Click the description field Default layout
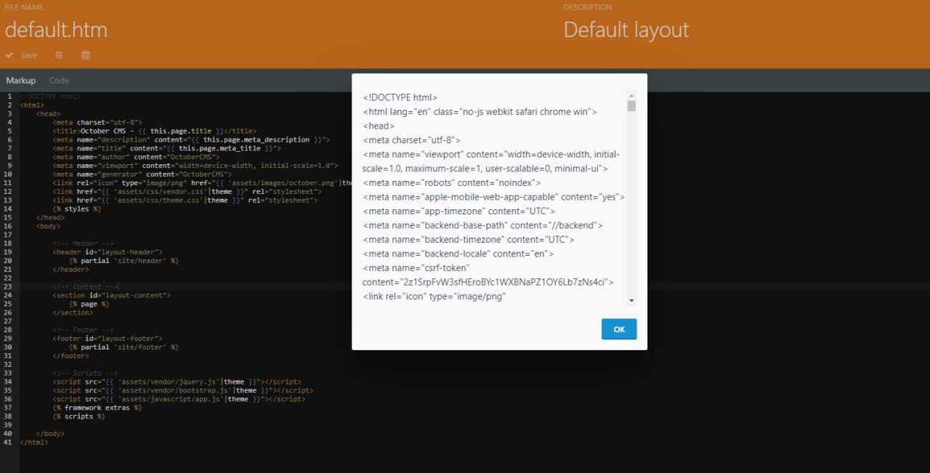 point(626,30)
